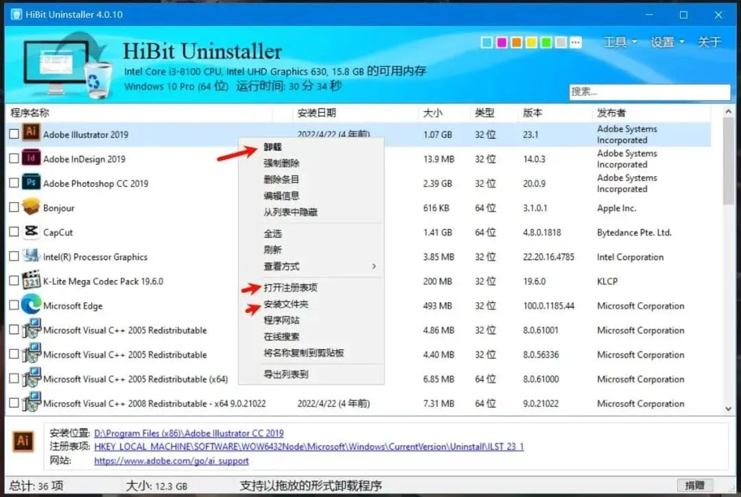
Task: Pick the gray theme color swatch
Action: coord(561,43)
